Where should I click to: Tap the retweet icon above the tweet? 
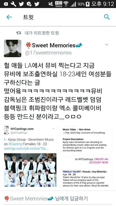(x=19, y=33)
